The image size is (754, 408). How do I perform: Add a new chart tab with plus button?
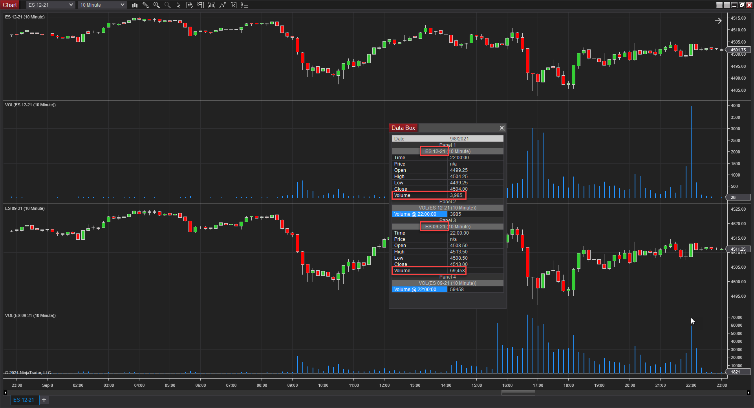[44, 400]
